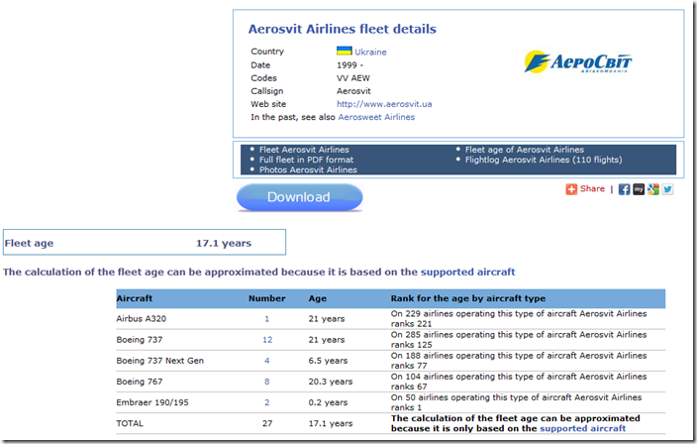
Task: Open the Aerosweet Airlines link
Action: (x=376, y=117)
